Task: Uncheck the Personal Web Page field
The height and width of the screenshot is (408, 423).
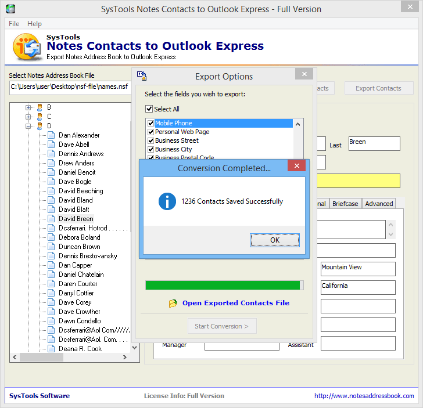Action: tap(151, 132)
